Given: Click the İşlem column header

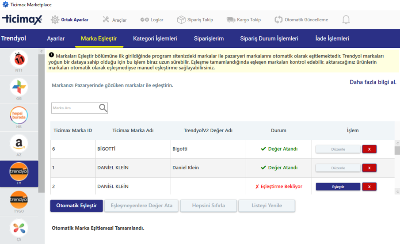Looking at the screenshot, I should (353, 130).
